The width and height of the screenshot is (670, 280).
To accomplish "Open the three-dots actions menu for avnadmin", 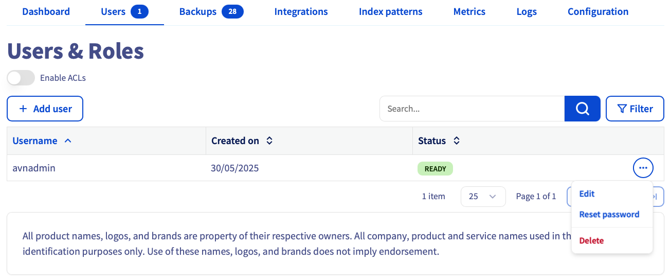I will pyautogui.click(x=643, y=168).
